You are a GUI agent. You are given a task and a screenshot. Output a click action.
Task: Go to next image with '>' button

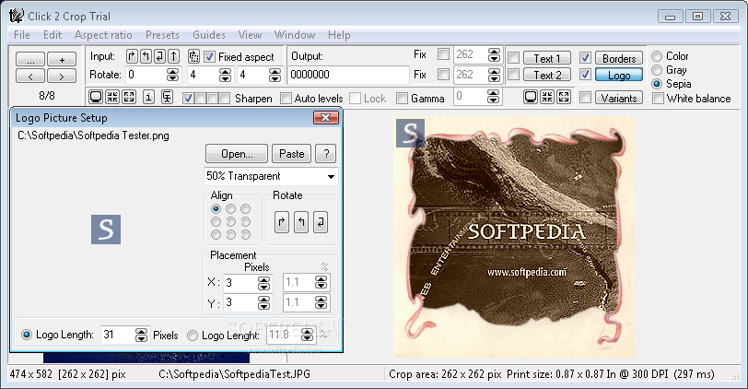(x=62, y=76)
